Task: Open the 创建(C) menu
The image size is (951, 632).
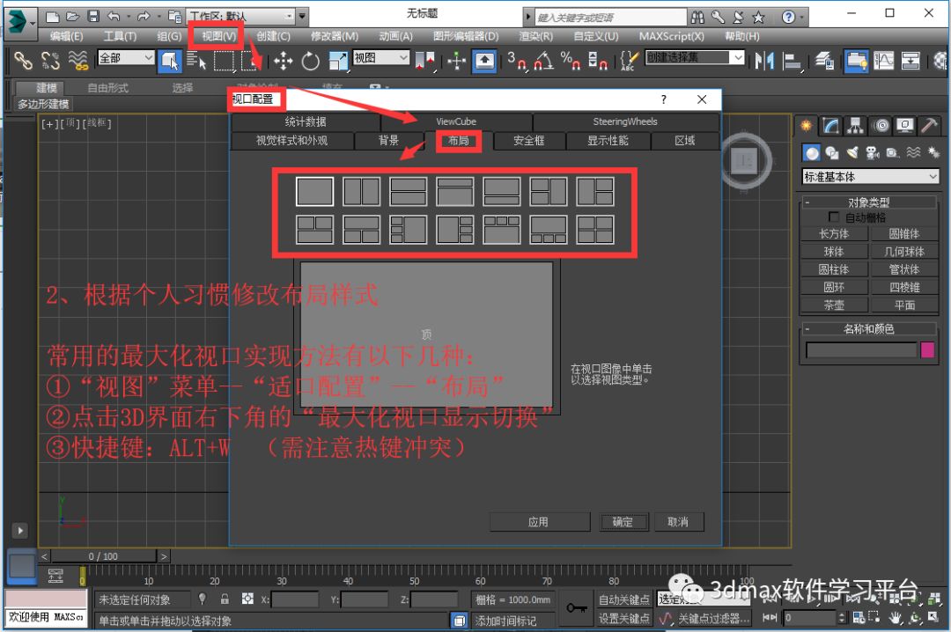Action: (x=273, y=36)
